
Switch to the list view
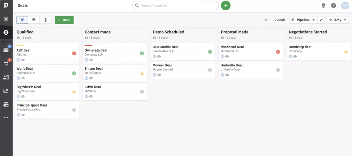pos(34,20)
